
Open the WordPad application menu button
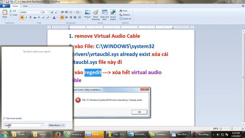tap(5, 6)
